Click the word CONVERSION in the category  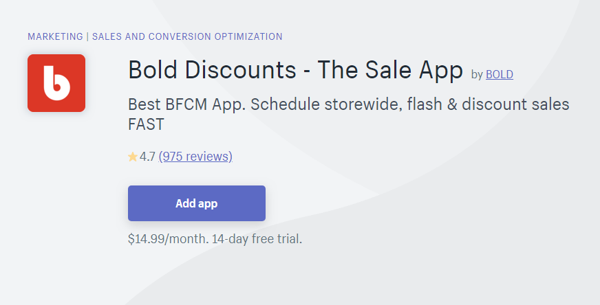click(x=180, y=36)
